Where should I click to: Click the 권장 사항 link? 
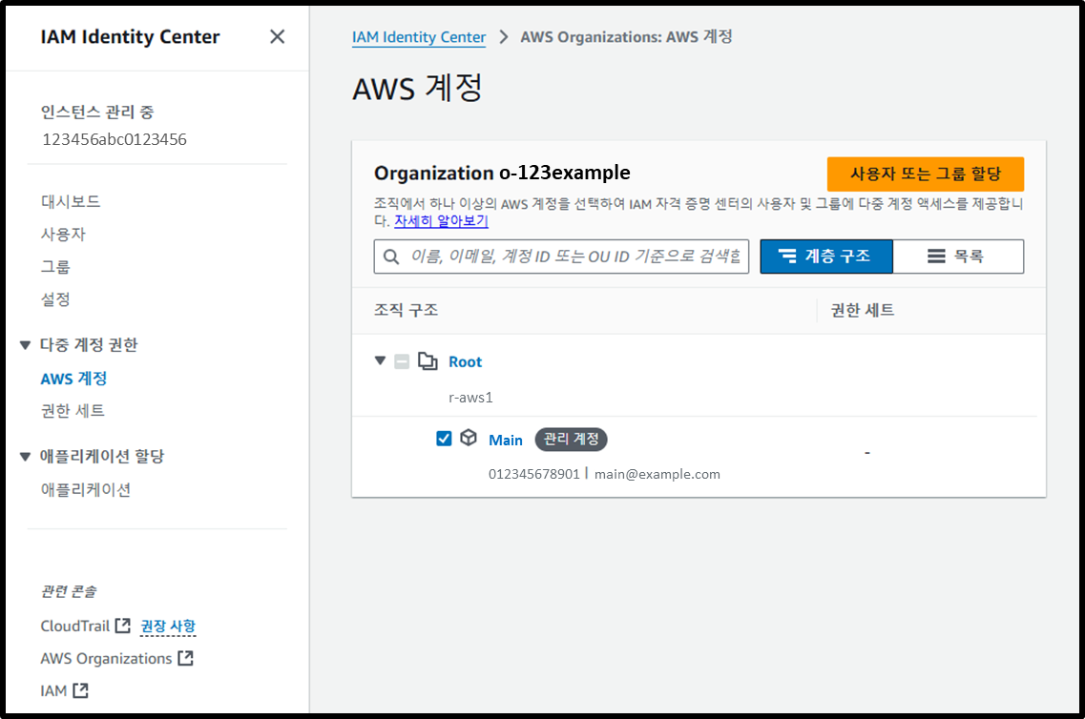click(x=168, y=626)
